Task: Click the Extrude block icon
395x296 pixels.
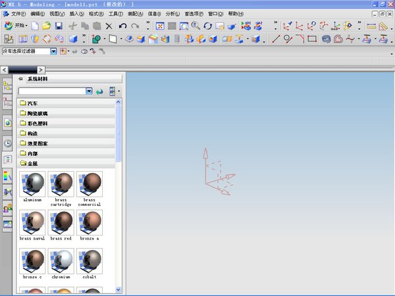Action: (73, 39)
